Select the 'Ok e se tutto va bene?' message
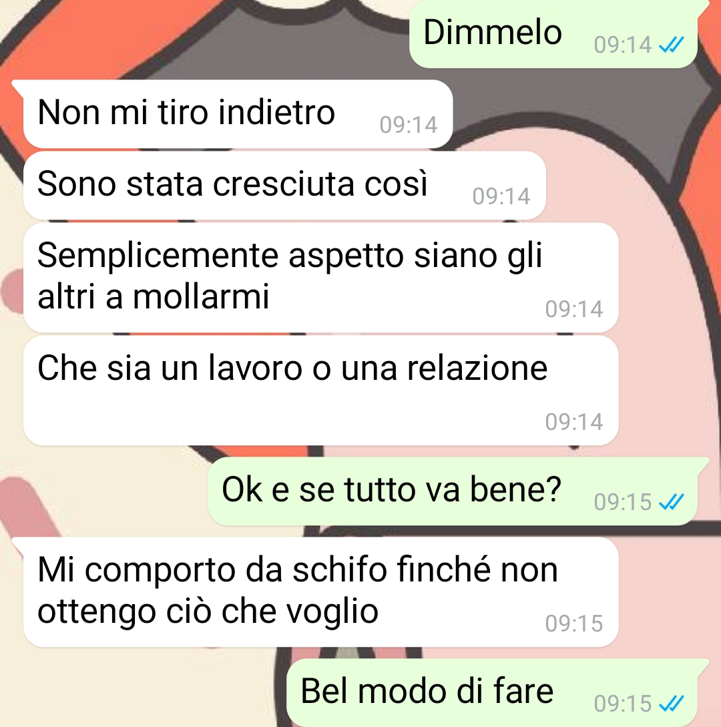 coord(453,491)
